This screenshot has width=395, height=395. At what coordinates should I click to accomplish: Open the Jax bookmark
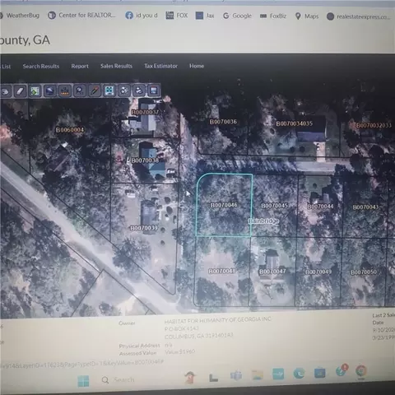coord(205,16)
